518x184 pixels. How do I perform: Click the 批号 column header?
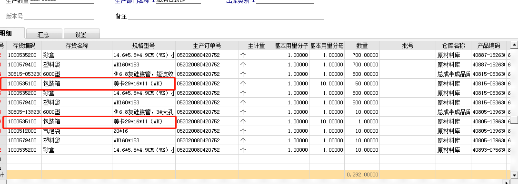pos(408,46)
